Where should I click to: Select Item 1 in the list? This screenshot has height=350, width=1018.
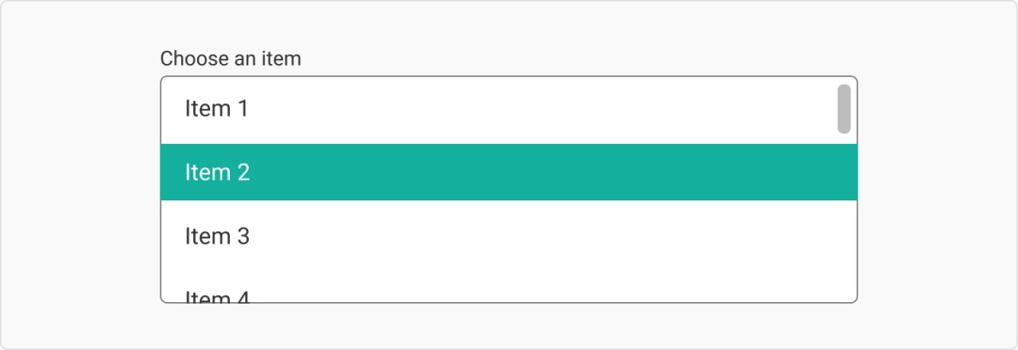(508, 109)
